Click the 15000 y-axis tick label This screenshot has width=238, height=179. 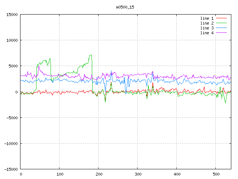[x=12, y=15]
